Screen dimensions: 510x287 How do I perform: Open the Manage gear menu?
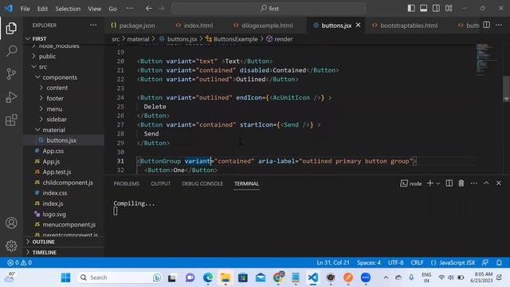tap(11, 246)
